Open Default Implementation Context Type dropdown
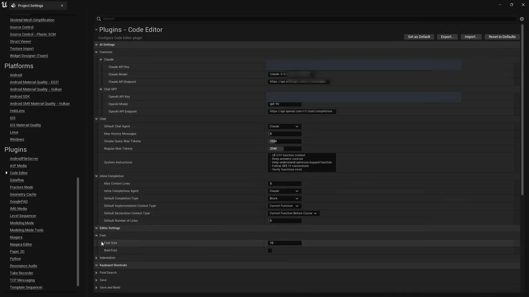 point(284,206)
